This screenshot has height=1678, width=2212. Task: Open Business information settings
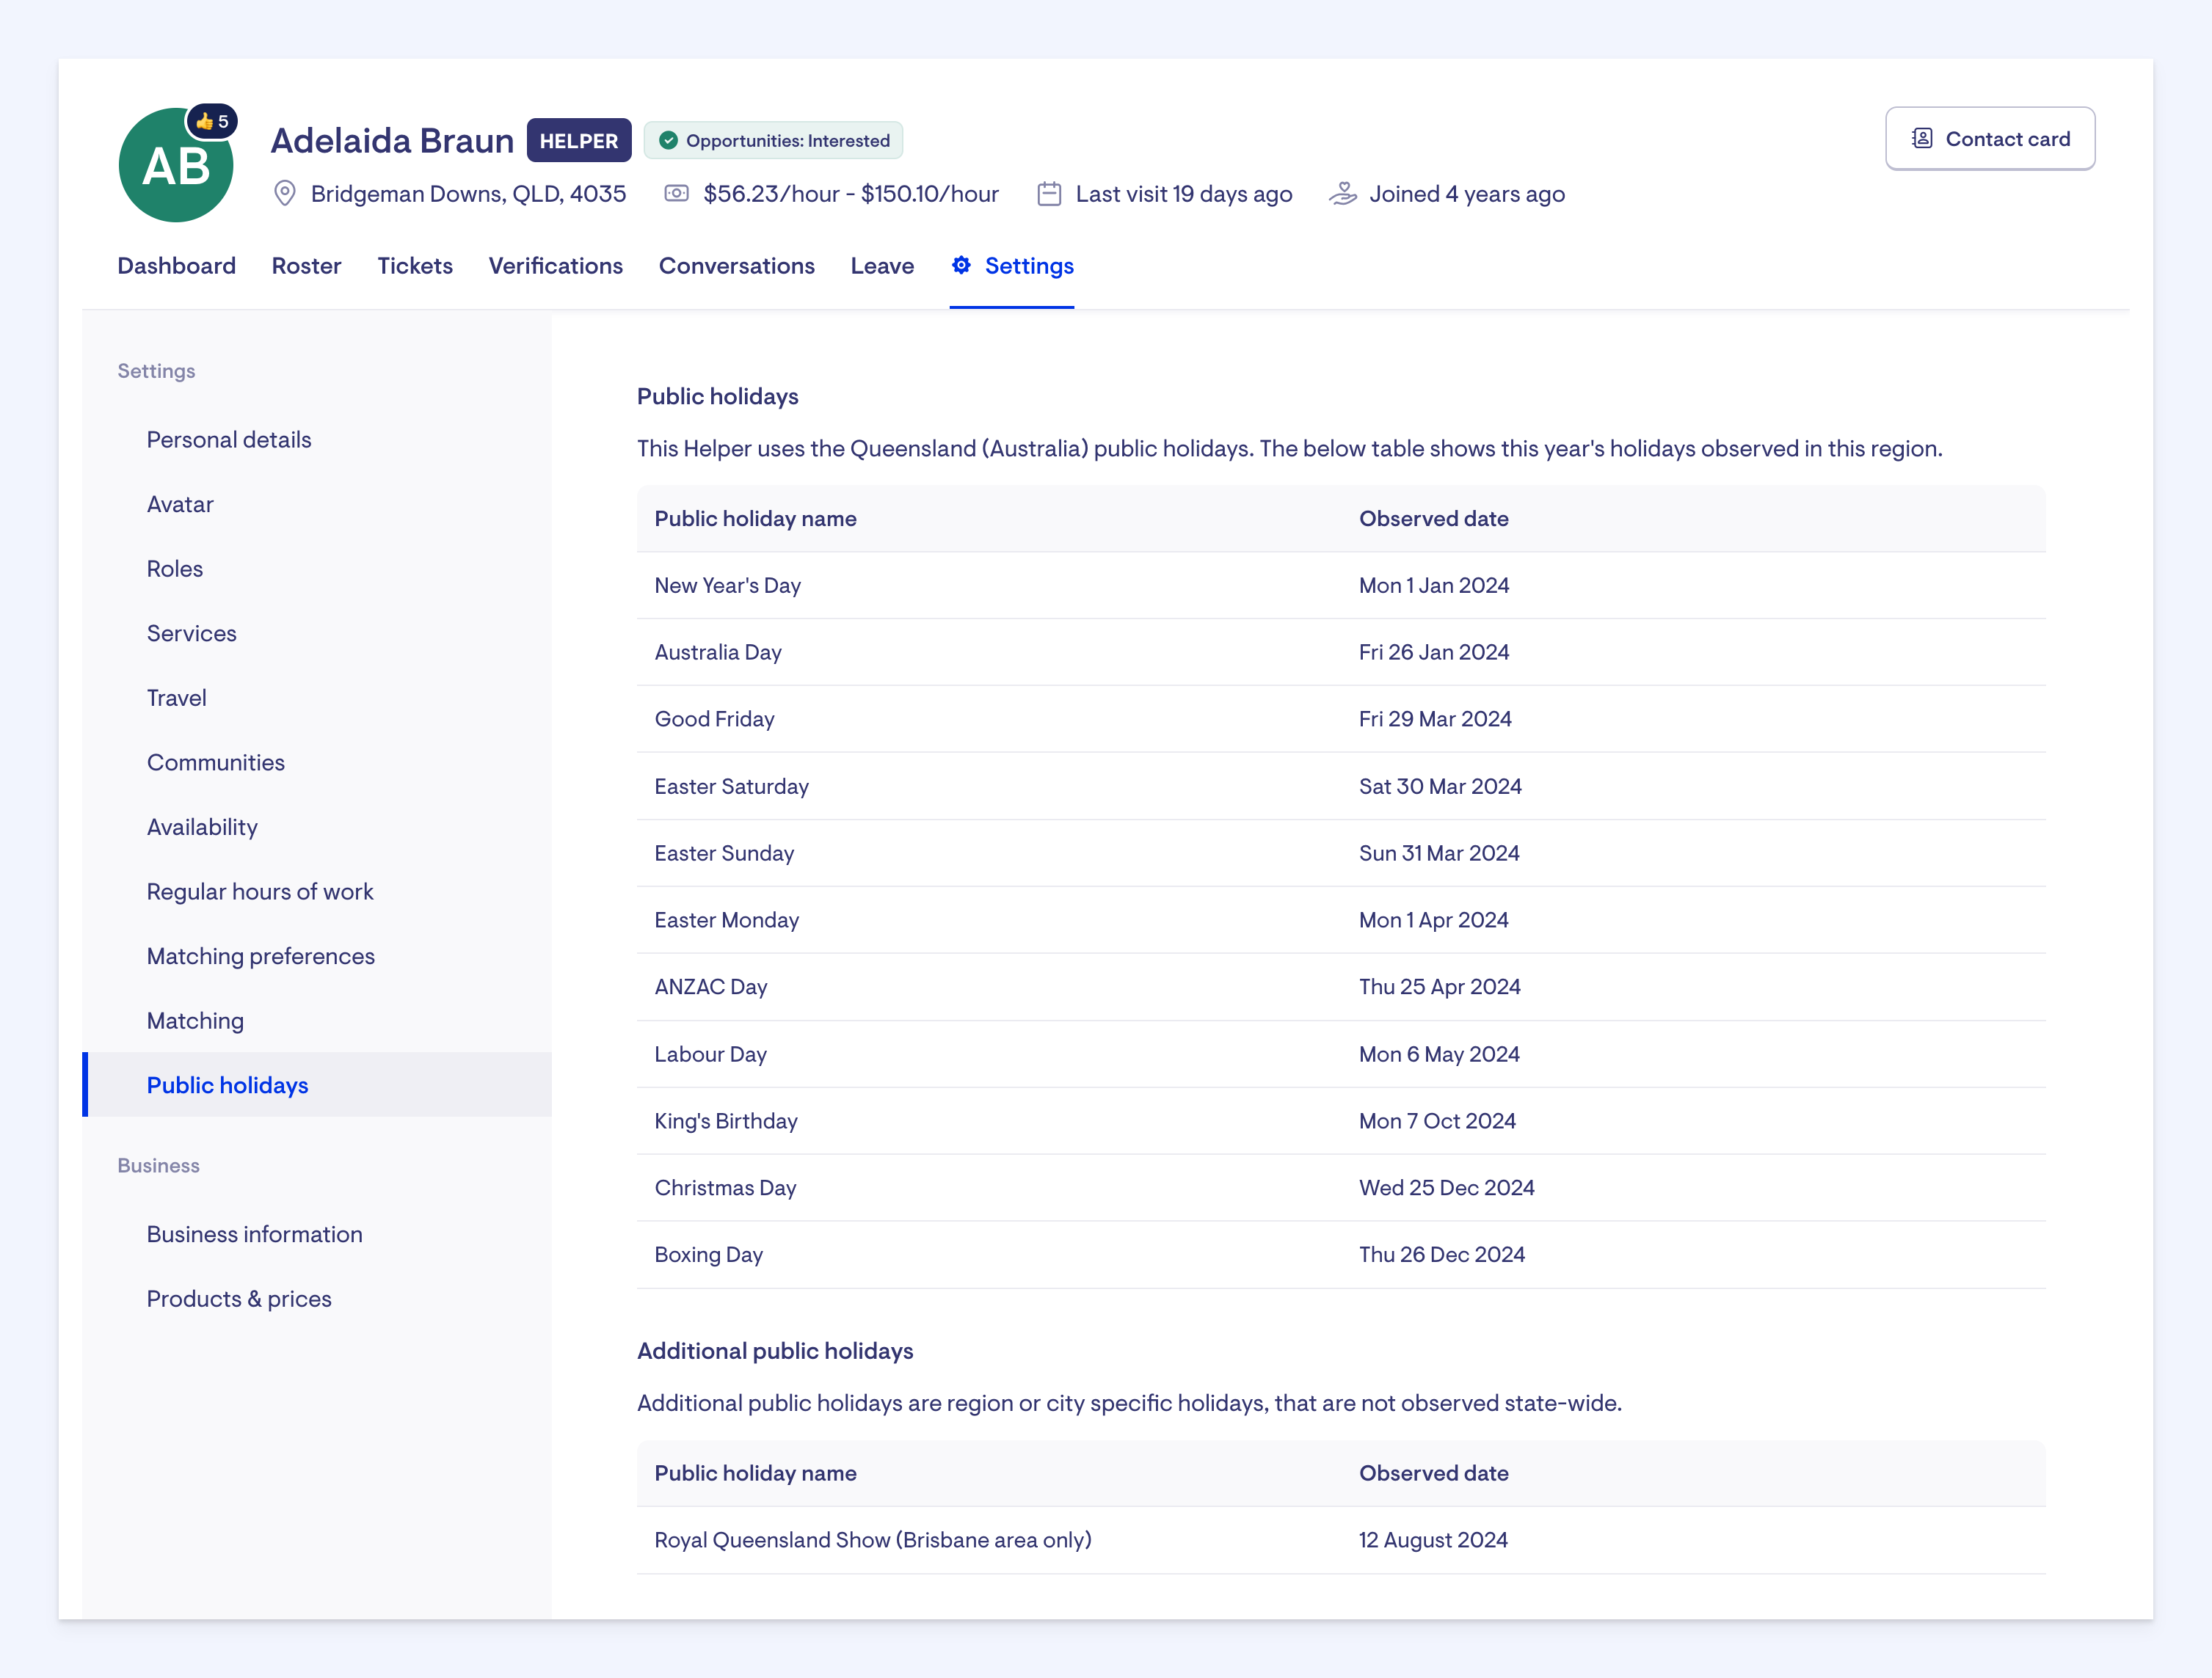tap(255, 1234)
